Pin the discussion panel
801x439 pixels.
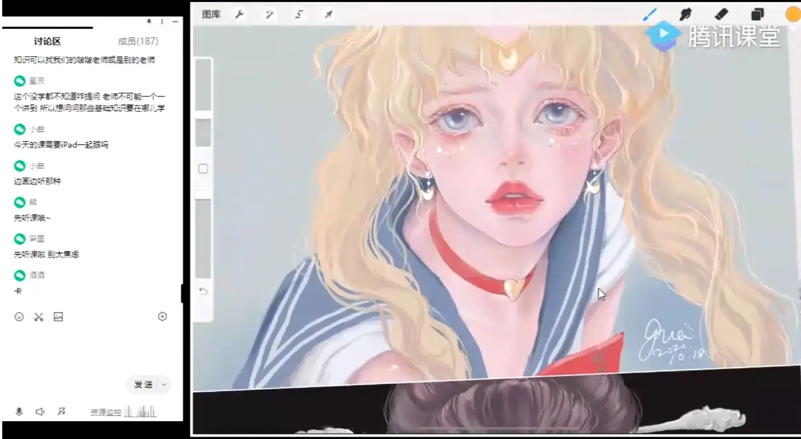(149, 21)
